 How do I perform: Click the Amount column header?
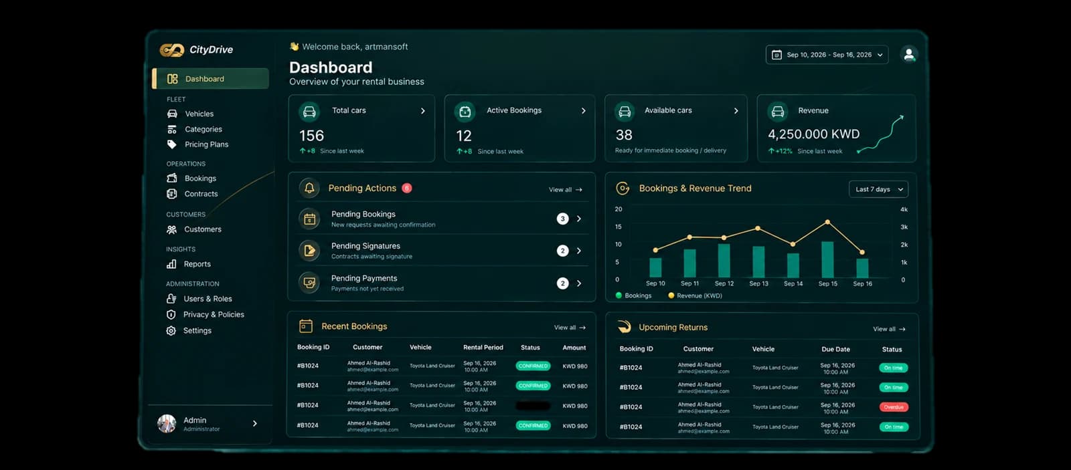click(574, 348)
